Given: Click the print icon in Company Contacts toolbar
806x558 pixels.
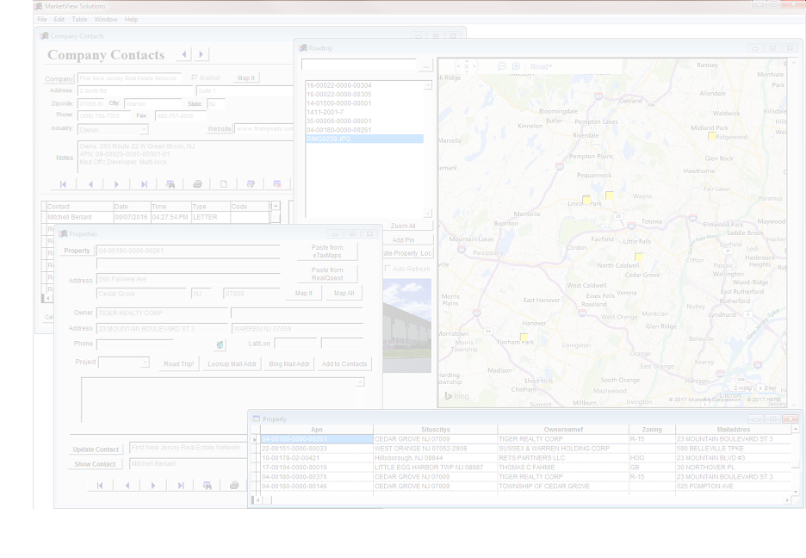Looking at the screenshot, I should 197,184.
